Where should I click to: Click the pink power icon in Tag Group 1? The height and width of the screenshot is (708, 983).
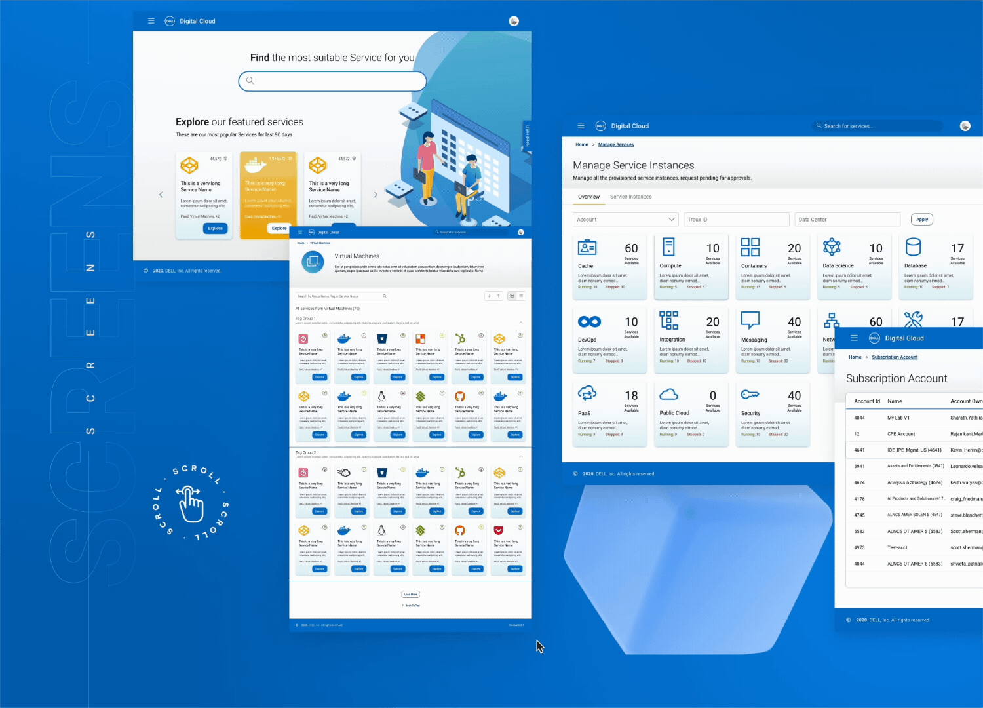coord(303,339)
